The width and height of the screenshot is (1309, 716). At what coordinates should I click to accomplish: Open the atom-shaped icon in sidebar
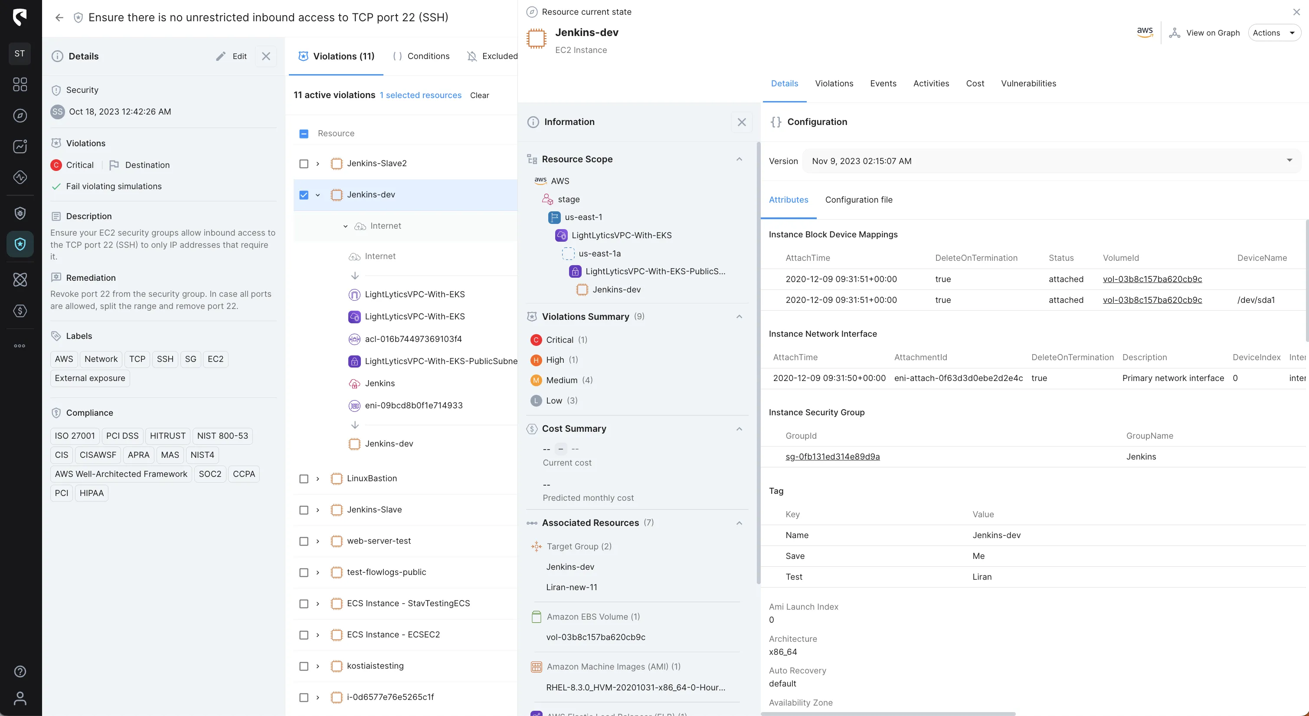[x=20, y=280]
